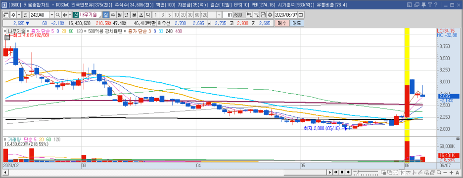Select the 초 second period toggle
The height and width of the screenshot is (178, 463).
[141, 15]
